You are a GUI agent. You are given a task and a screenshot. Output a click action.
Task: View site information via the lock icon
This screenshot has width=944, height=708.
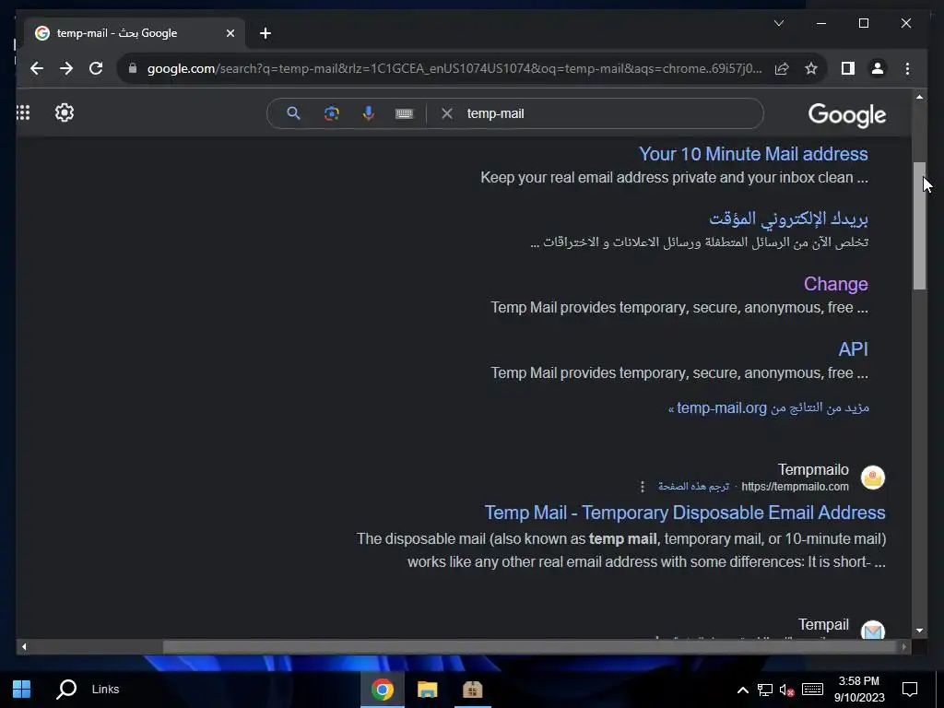click(x=133, y=68)
